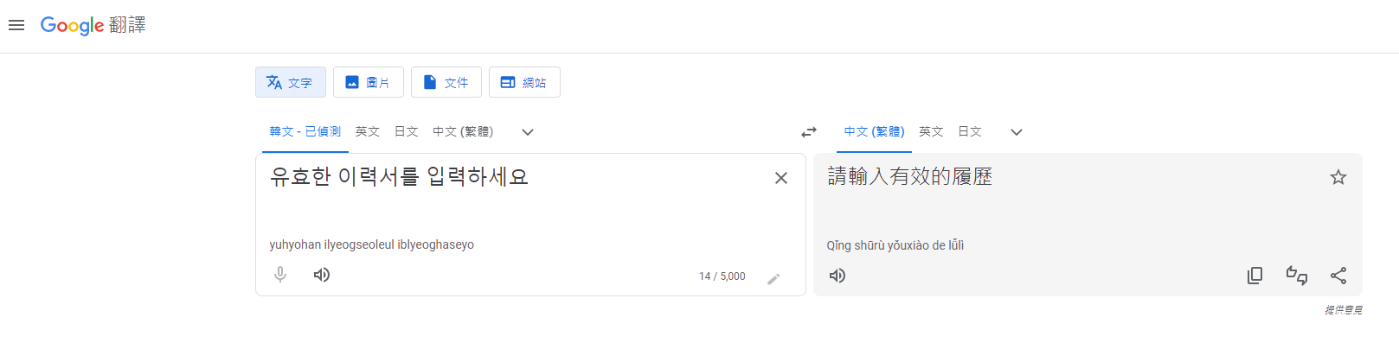Image resolution: width=1399 pixels, height=349 pixels.
Task: Listen to the Korean source text
Action: pyautogui.click(x=322, y=275)
